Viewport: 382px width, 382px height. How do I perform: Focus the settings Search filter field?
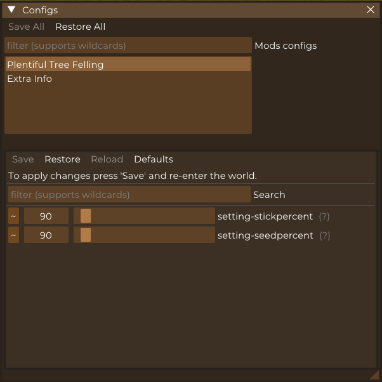129,194
